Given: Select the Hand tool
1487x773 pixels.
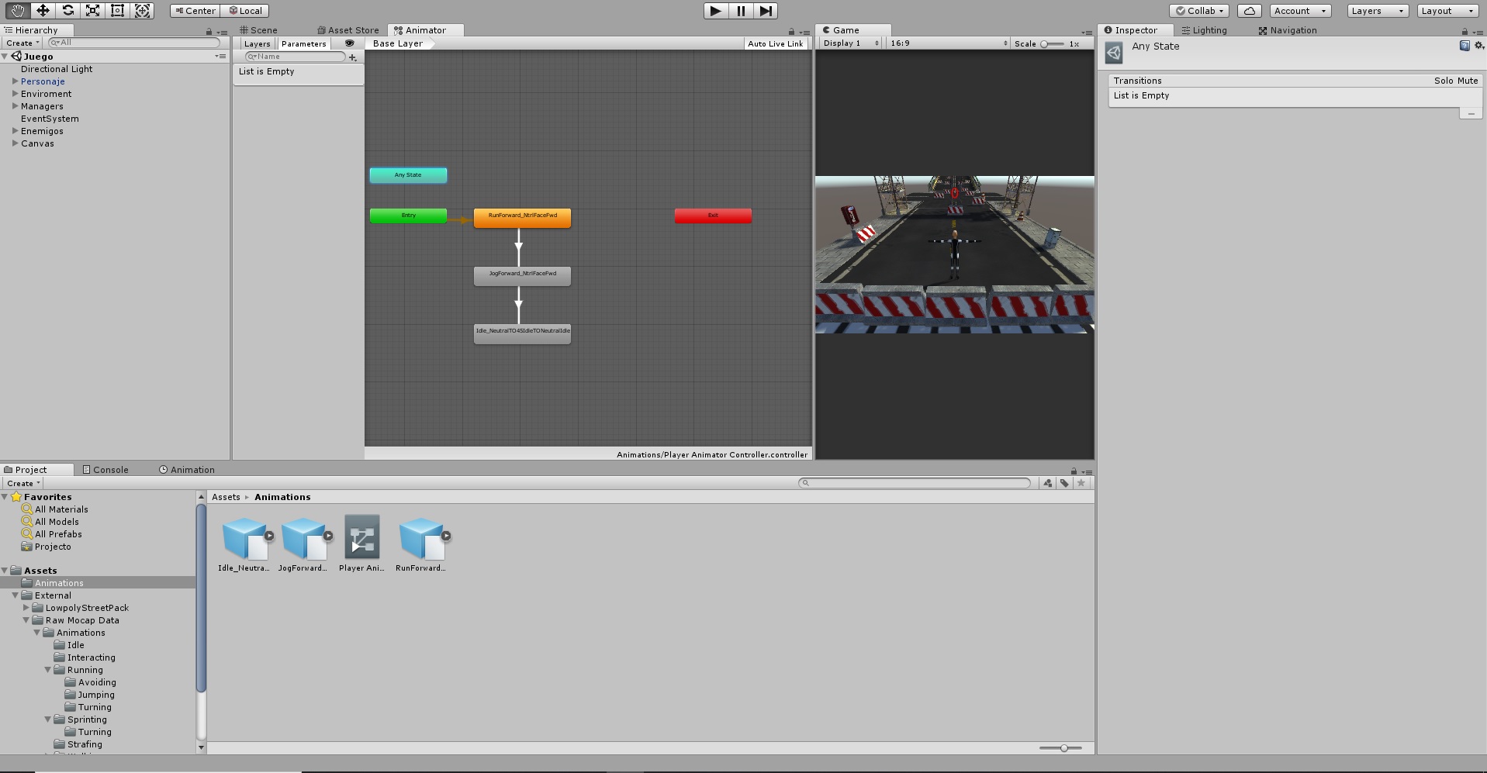Looking at the screenshot, I should [17, 10].
